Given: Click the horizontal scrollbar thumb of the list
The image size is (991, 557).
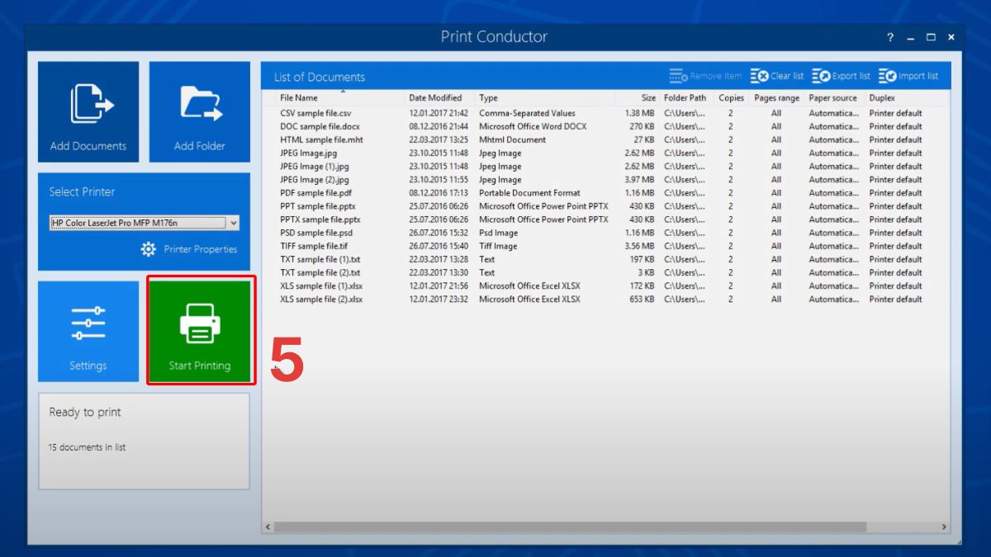Looking at the screenshot, I should click(x=571, y=526).
